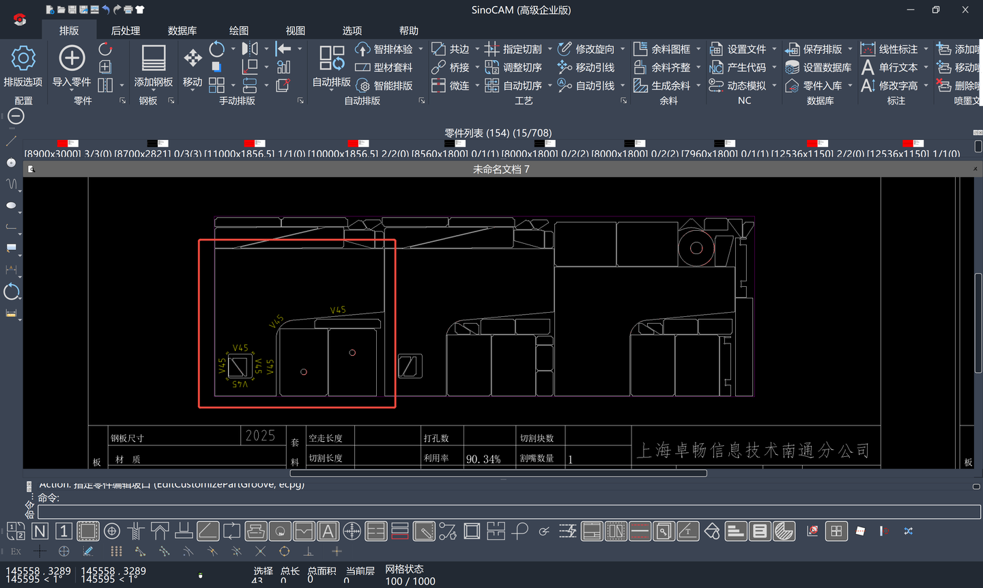Switch to the 后处理 ribbon tab
This screenshot has width=983, height=588.
pyautogui.click(x=125, y=31)
